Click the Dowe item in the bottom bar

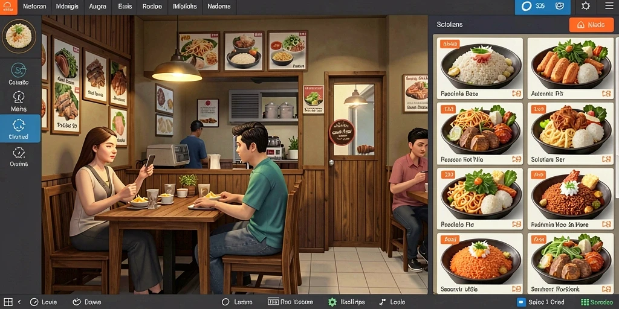(x=87, y=302)
